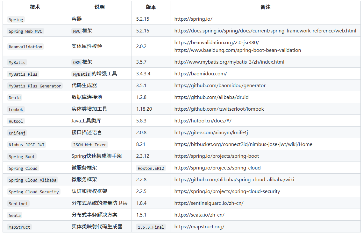Click the JSON Web Token description
363x235 pixels.
pyautogui.click(x=90, y=145)
